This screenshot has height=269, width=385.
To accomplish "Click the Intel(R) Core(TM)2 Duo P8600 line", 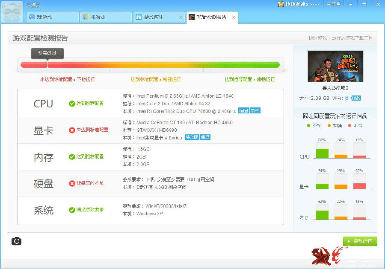I will click(179, 111).
